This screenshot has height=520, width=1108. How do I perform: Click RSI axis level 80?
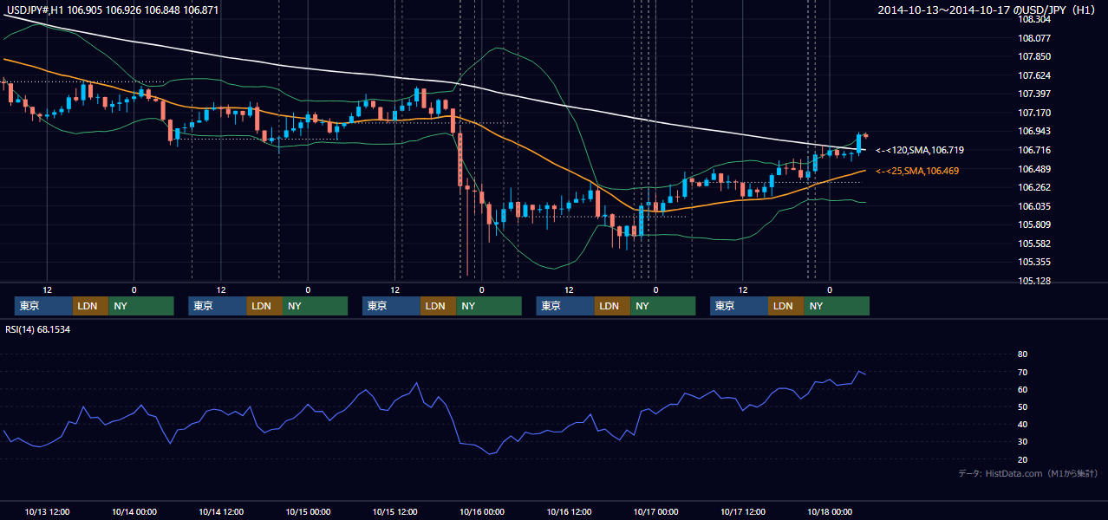1022,354
